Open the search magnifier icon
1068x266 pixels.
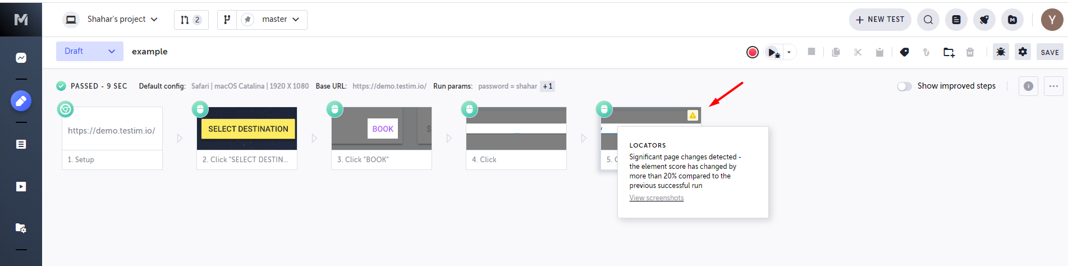(x=928, y=20)
